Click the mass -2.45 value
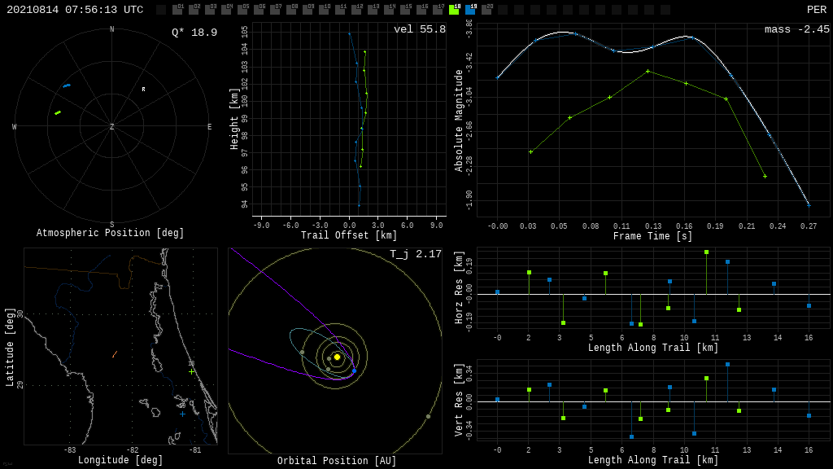 pyautogui.click(x=797, y=29)
